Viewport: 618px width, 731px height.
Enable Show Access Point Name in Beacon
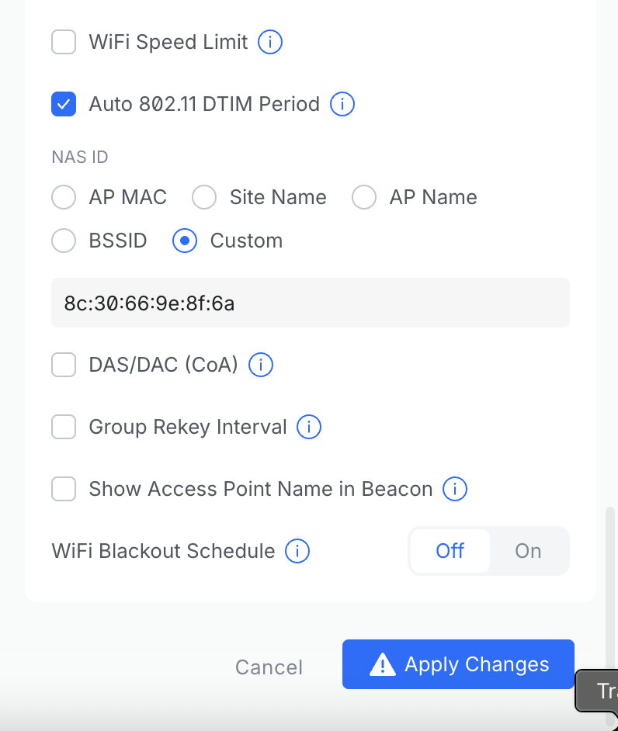[64, 489]
